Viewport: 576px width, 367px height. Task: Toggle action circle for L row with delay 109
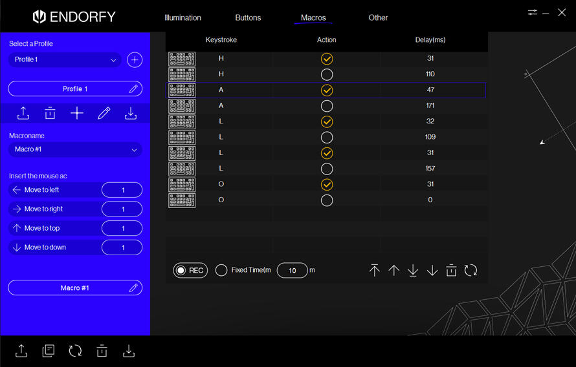[327, 138]
